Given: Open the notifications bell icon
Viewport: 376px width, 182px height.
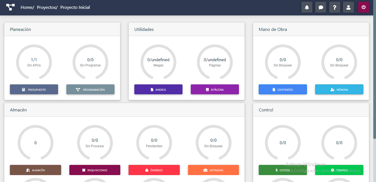Looking at the screenshot, I should [307, 7].
